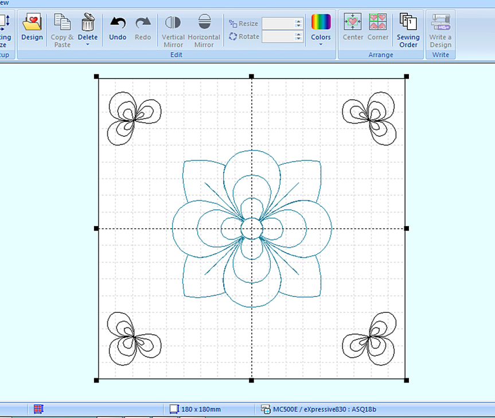This screenshot has height=418, width=495.
Task: Click the Resize value field
Action: pyautogui.click(x=278, y=23)
